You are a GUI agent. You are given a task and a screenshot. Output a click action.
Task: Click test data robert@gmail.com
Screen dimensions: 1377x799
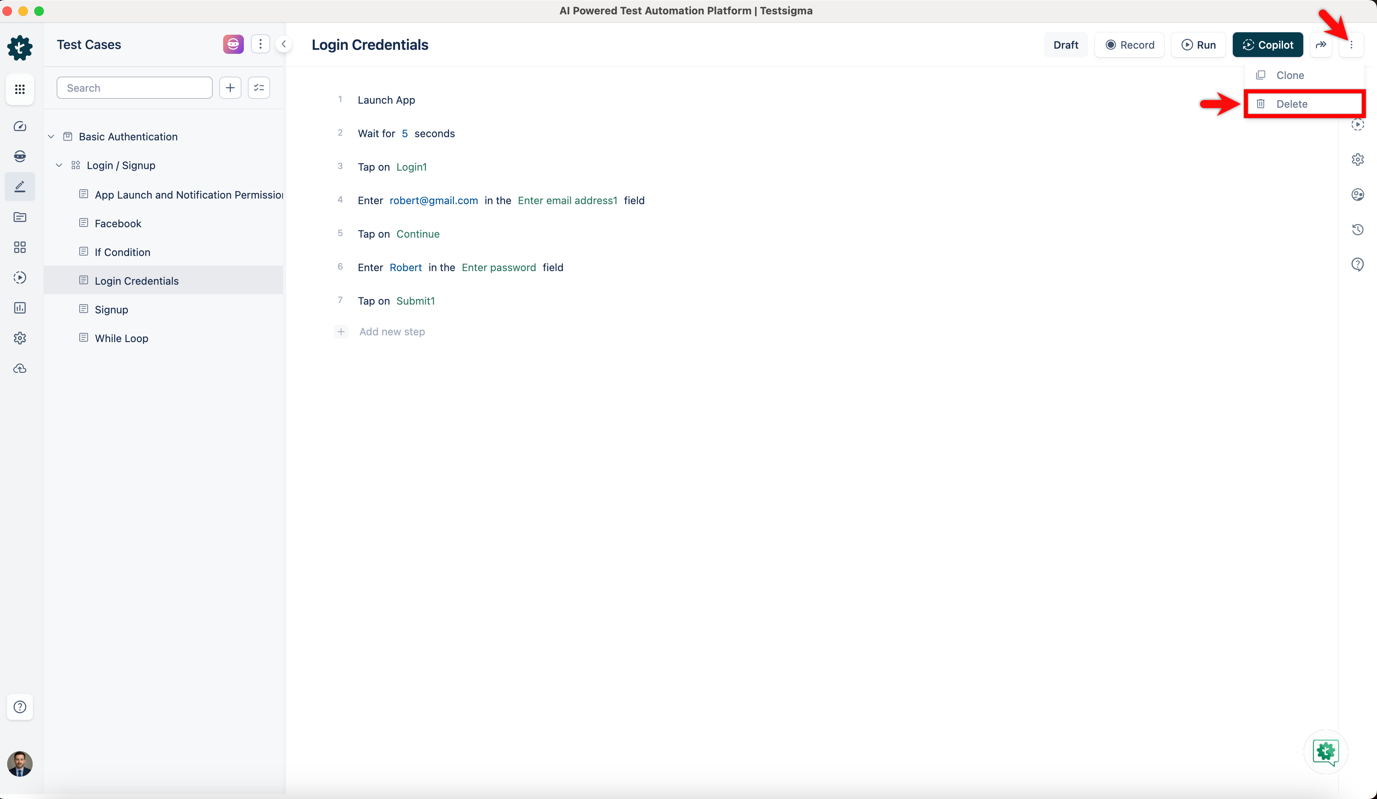coord(433,201)
